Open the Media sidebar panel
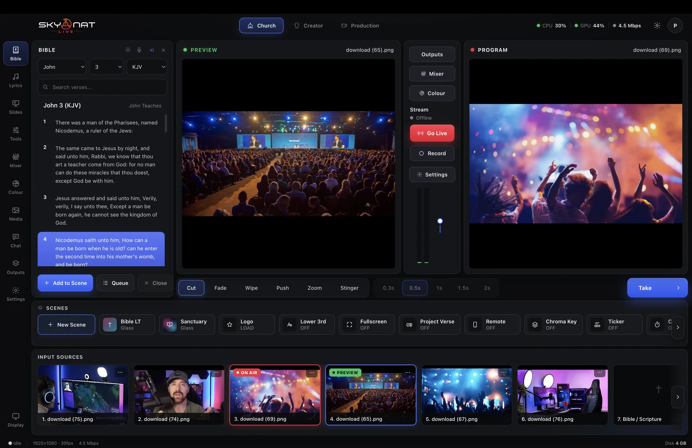The image size is (692, 448). click(x=15, y=214)
